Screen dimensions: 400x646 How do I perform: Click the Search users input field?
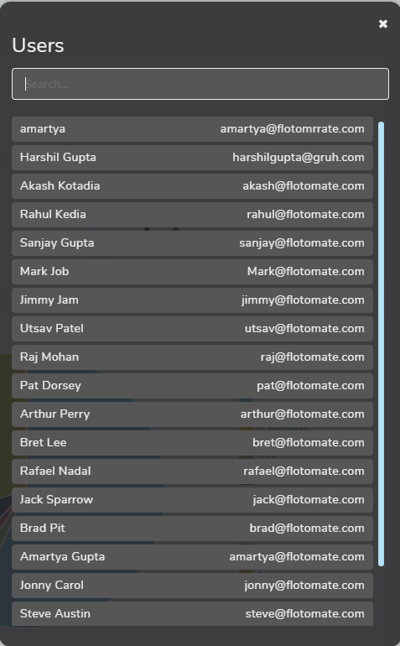click(200, 84)
